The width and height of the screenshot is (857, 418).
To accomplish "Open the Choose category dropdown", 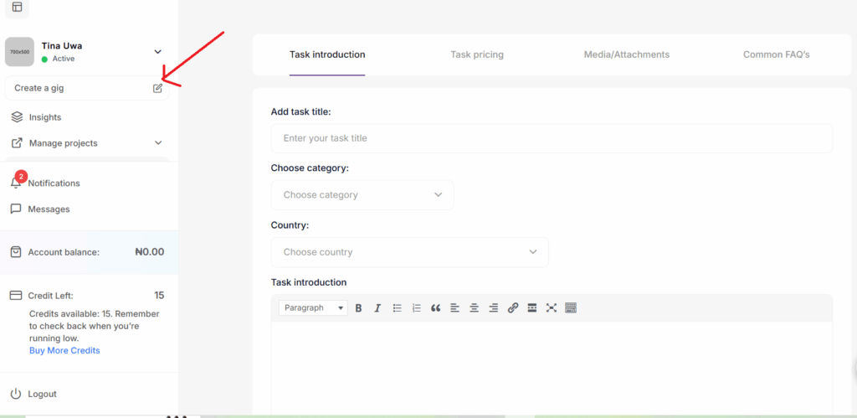I will coord(362,195).
